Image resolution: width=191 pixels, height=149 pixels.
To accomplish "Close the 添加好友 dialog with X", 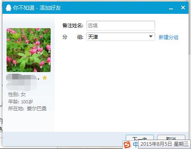I will [183, 7].
